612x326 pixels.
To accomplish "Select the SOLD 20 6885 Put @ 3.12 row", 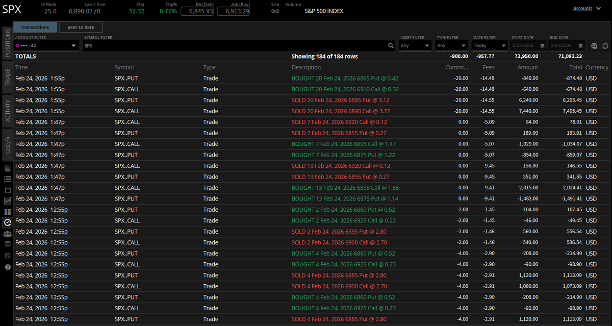I will pyautogui.click(x=312, y=100).
